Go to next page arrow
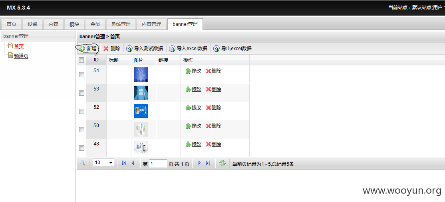The image size is (445, 202). pyautogui.click(x=199, y=163)
